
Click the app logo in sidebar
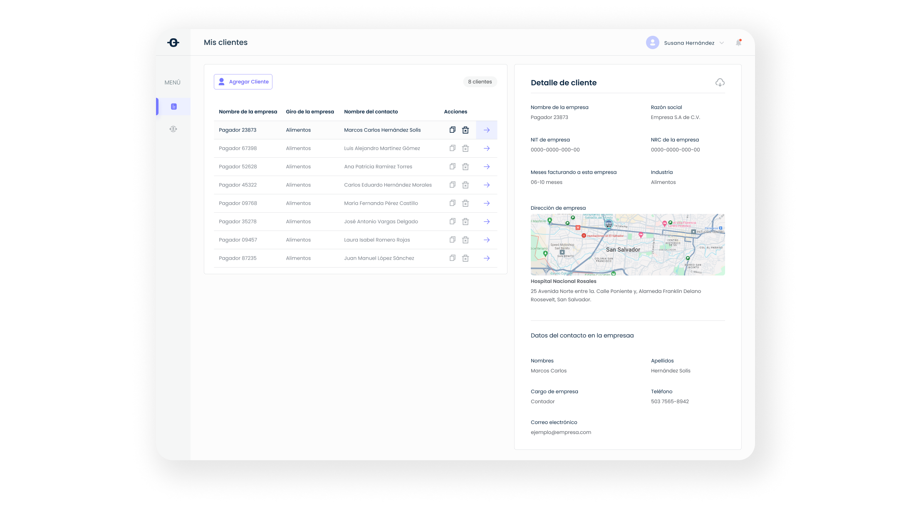tap(173, 42)
